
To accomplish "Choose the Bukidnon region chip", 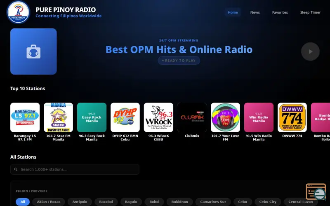I will (x=179, y=202).
